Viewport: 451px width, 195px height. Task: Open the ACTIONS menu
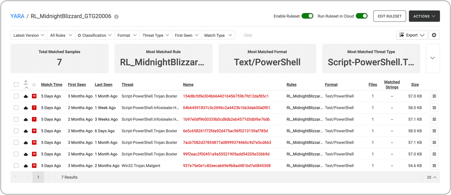(424, 16)
